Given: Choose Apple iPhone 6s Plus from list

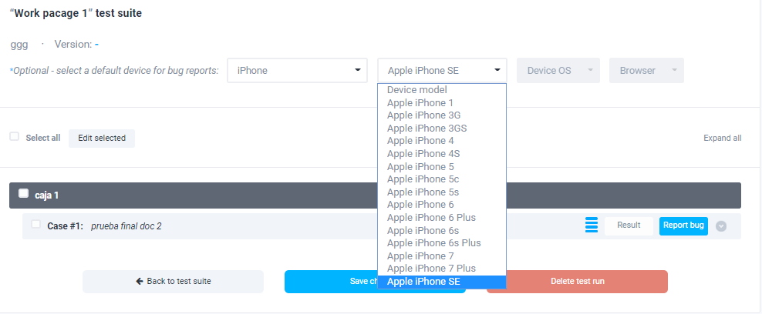Looking at the screenshot, I should pyautogui.click(x=434, y=243).
